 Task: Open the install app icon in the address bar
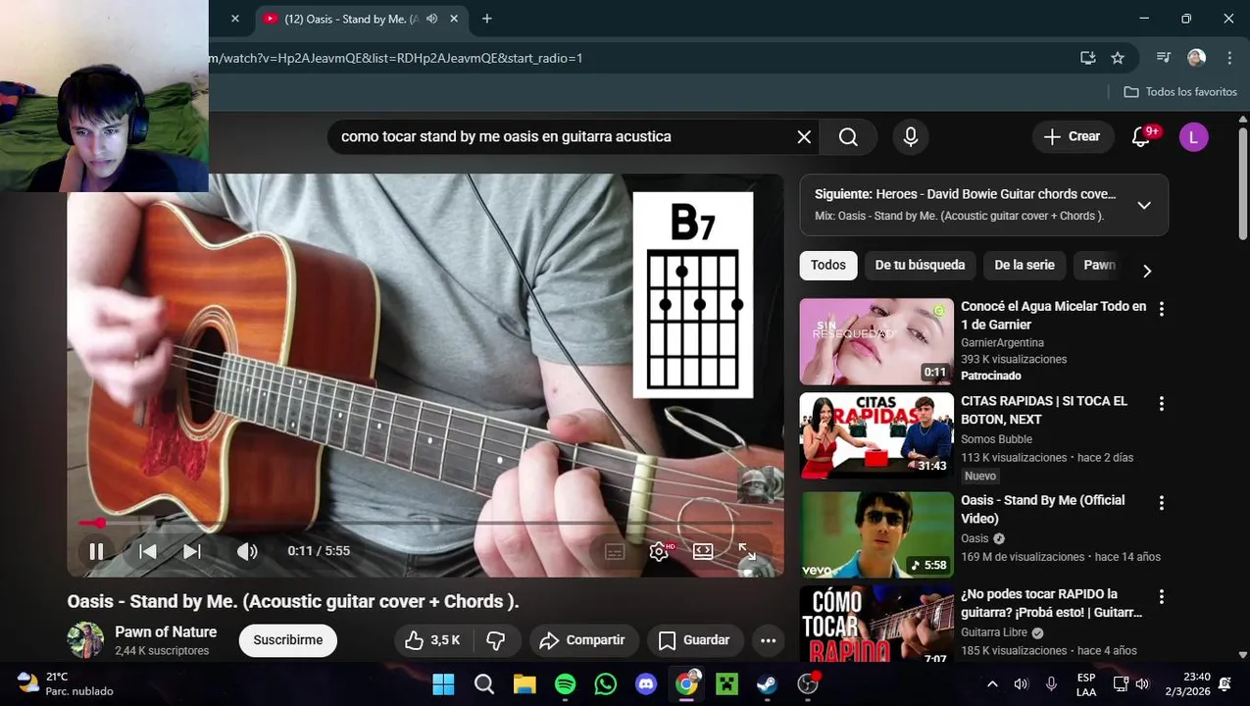coord(1088,58)
